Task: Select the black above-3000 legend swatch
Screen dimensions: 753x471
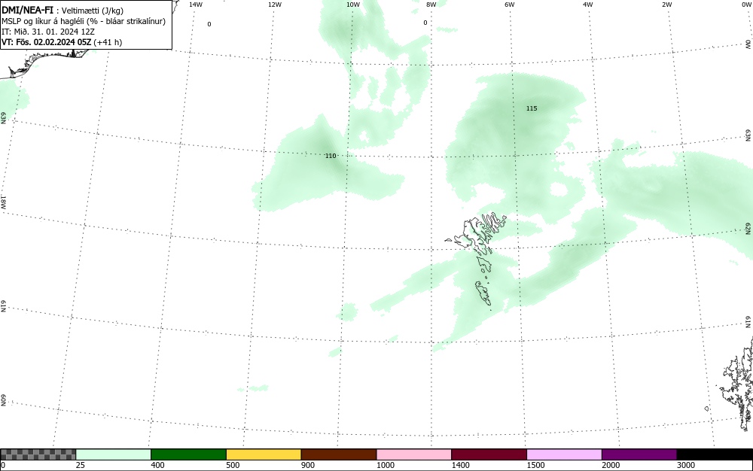Action: (x=715, y=454)
